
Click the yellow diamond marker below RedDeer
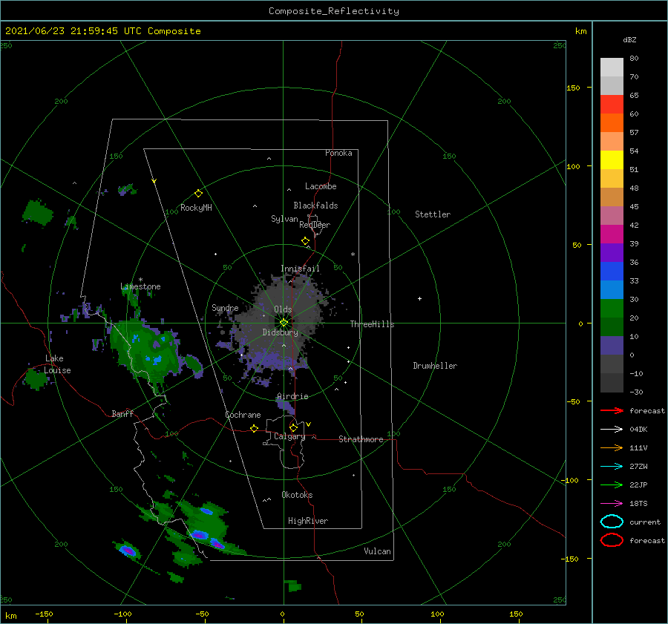(306, 240)
